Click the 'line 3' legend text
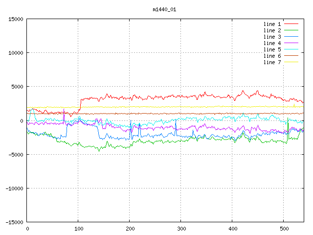313x235 pixels. (272, 37)
